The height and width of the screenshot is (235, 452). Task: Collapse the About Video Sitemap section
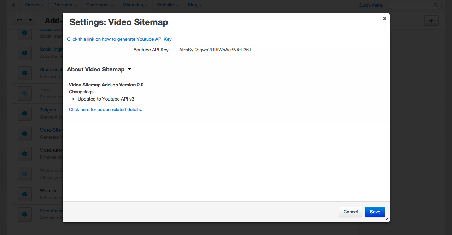click(99, 69)
